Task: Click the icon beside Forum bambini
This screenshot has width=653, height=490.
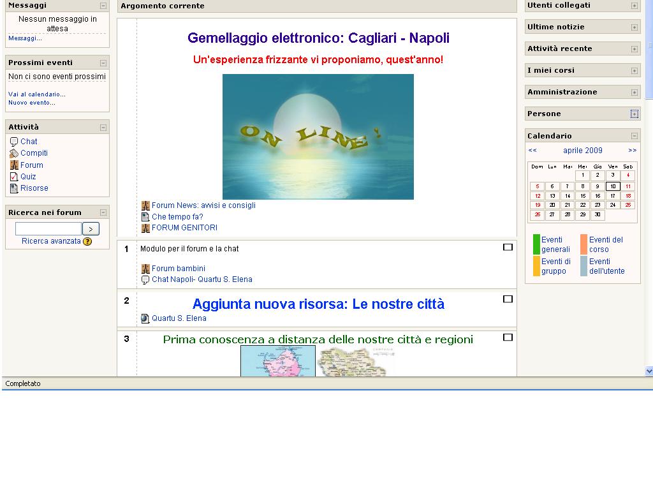Action: [x=145, y=269]
